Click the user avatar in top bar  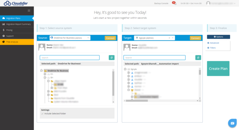pos(208,3)
